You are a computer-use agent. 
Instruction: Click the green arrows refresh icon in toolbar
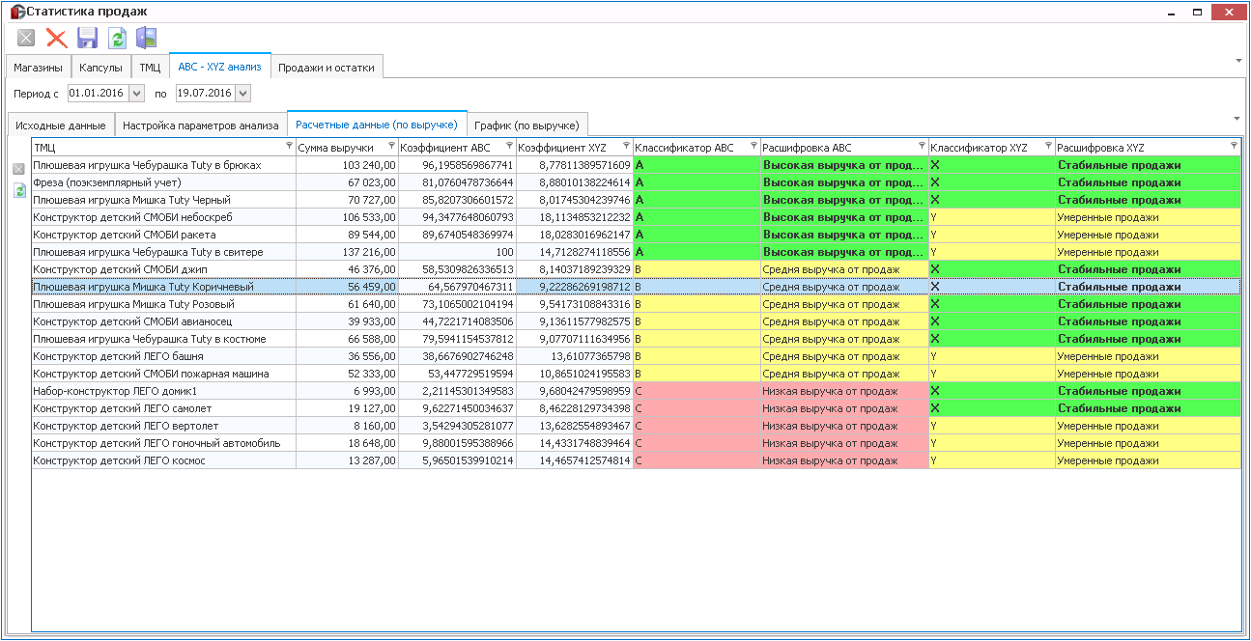tap(117, 38)
